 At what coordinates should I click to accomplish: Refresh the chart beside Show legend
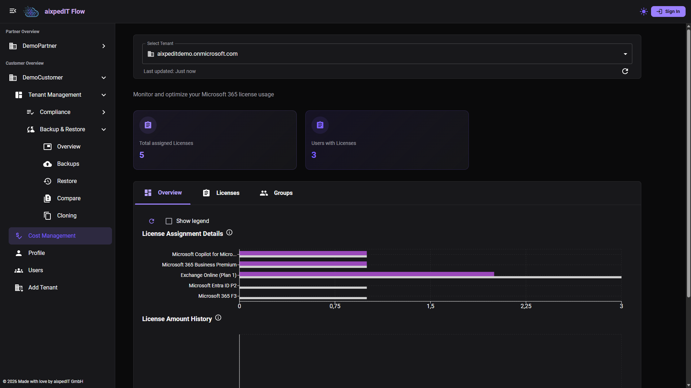tap(152, 221)
